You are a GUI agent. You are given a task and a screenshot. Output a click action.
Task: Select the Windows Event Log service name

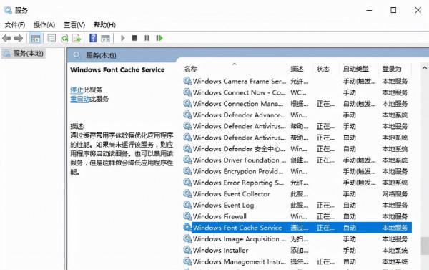224,205
